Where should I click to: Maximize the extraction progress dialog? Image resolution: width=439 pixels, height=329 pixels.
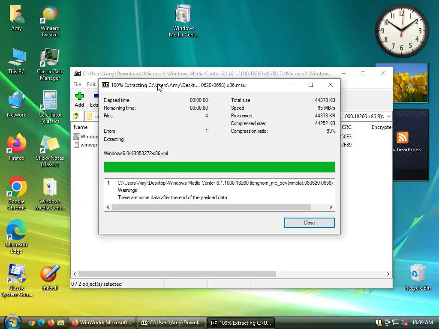tap(311, 85)
